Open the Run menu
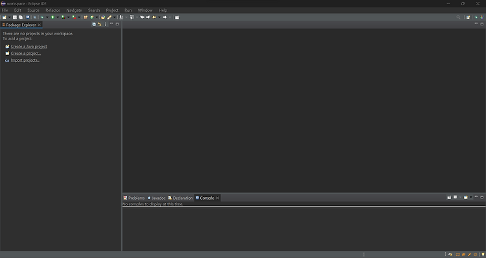Viewport: 486px width, 258px height. (x=128, y=10)
